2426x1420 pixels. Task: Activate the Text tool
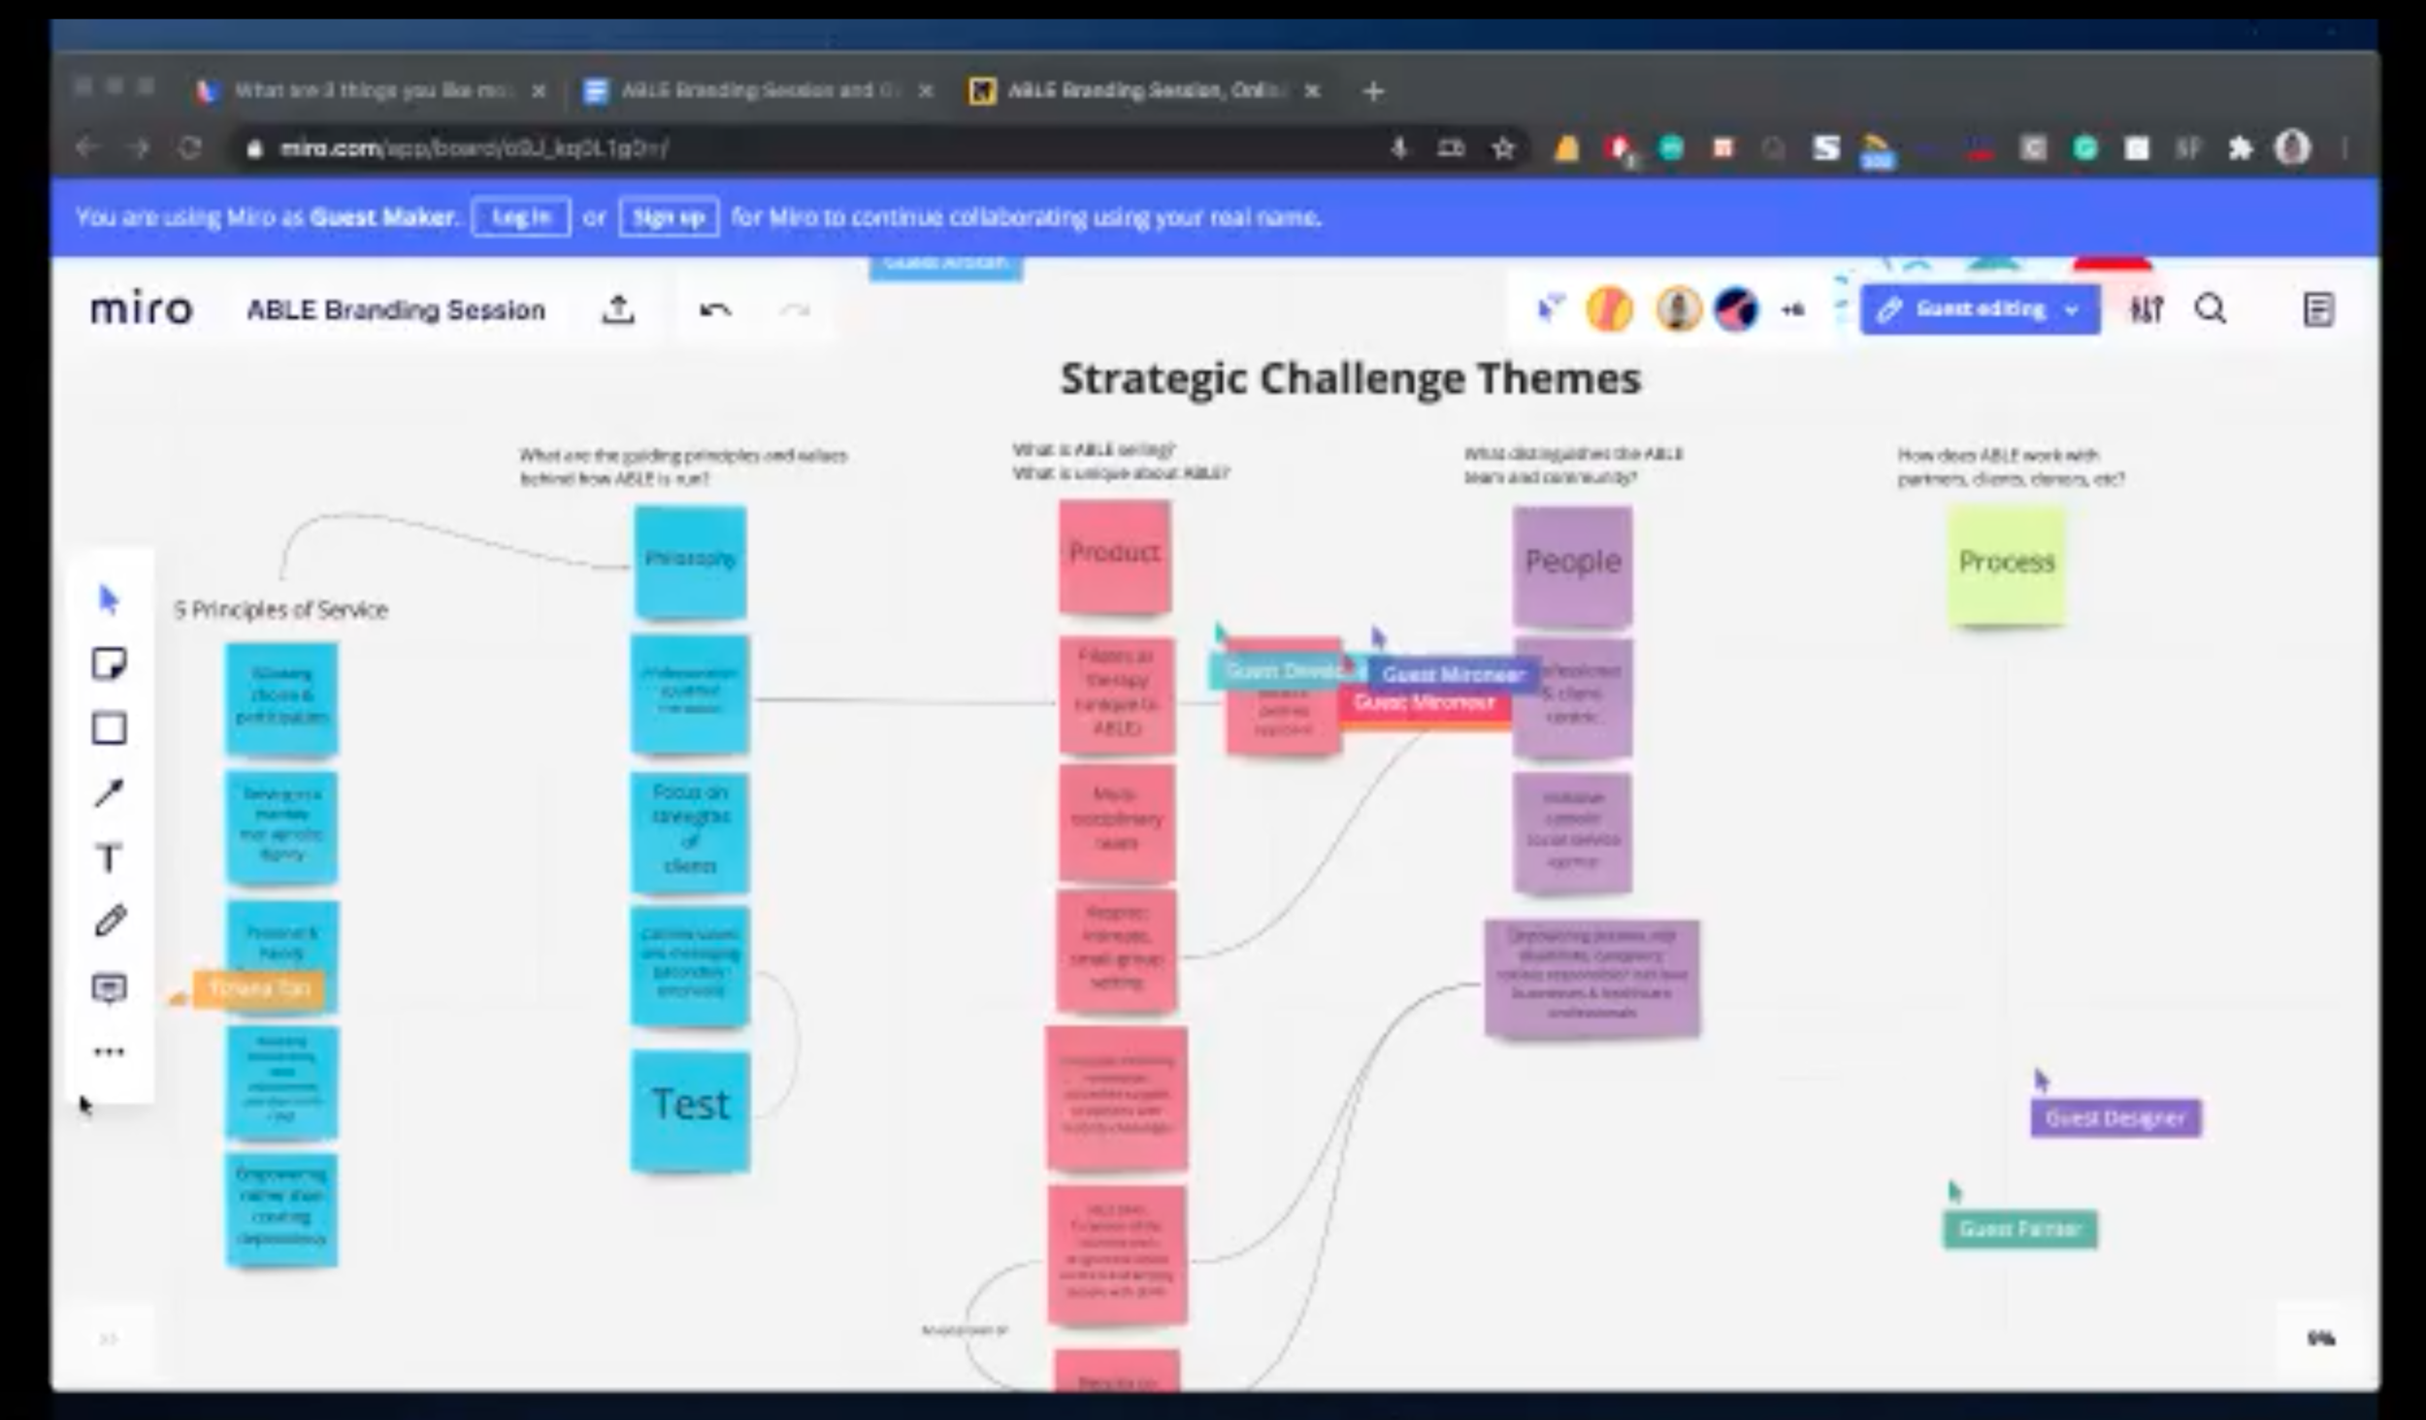coord(109,858)
